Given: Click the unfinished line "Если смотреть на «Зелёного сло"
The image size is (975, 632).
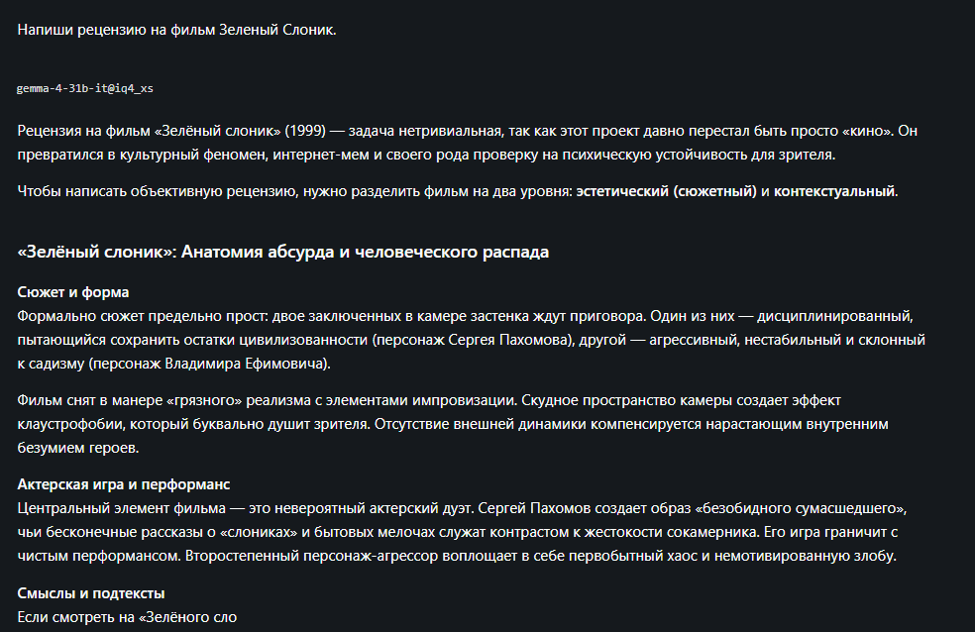Looking at the screenshot, I should [x=127, y=617].
